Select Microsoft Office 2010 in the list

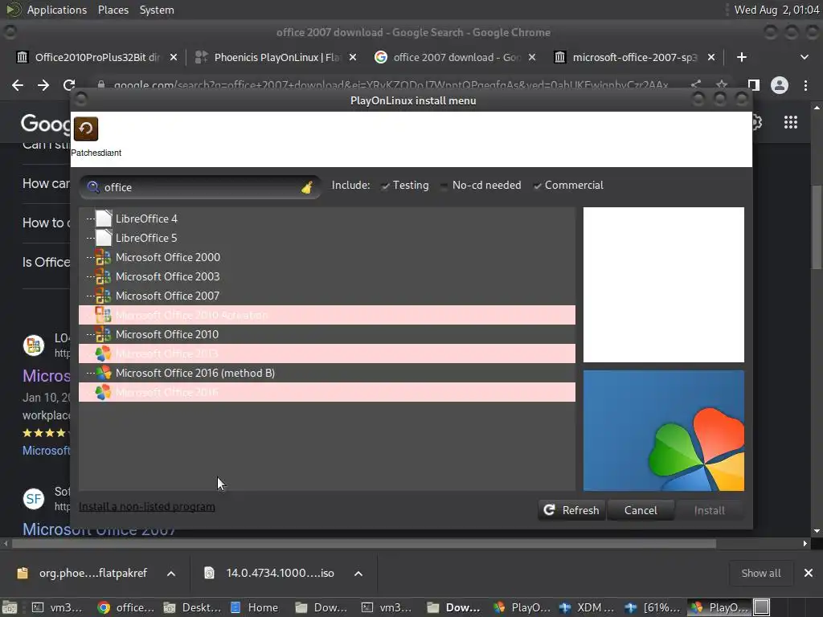pyautogui.click(x=326, y=334)
